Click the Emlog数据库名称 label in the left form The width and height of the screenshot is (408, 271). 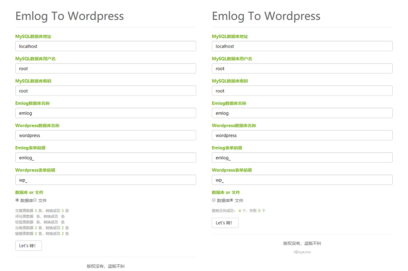click(x=33, y=103)
